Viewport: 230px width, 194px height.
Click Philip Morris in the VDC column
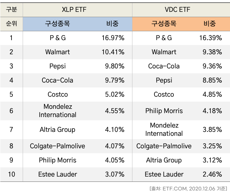coord(164,111)
